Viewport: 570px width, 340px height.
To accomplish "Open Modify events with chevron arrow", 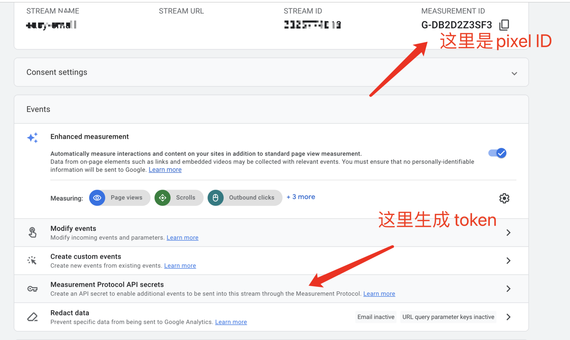I will pyautogui.click(x=508, y=232).
